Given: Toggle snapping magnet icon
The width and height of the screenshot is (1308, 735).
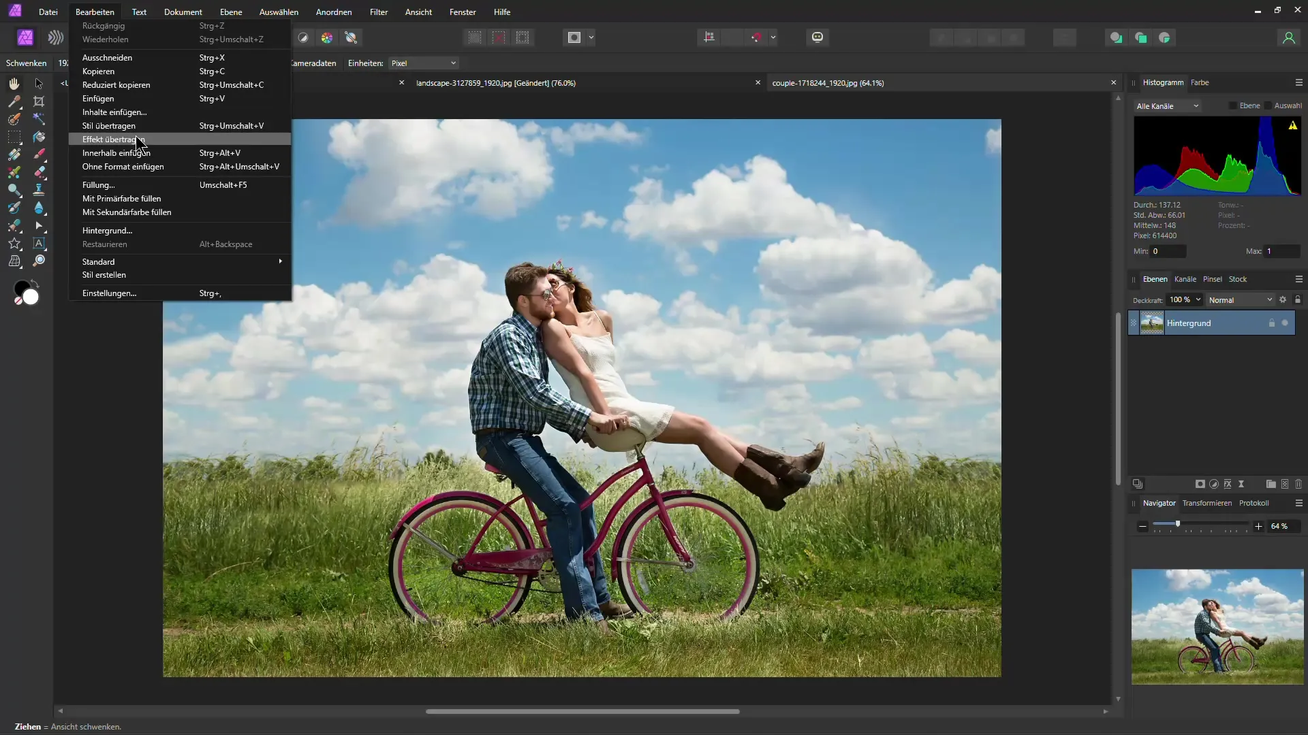Looking at the screenshot, I should [x=756, y=37].
